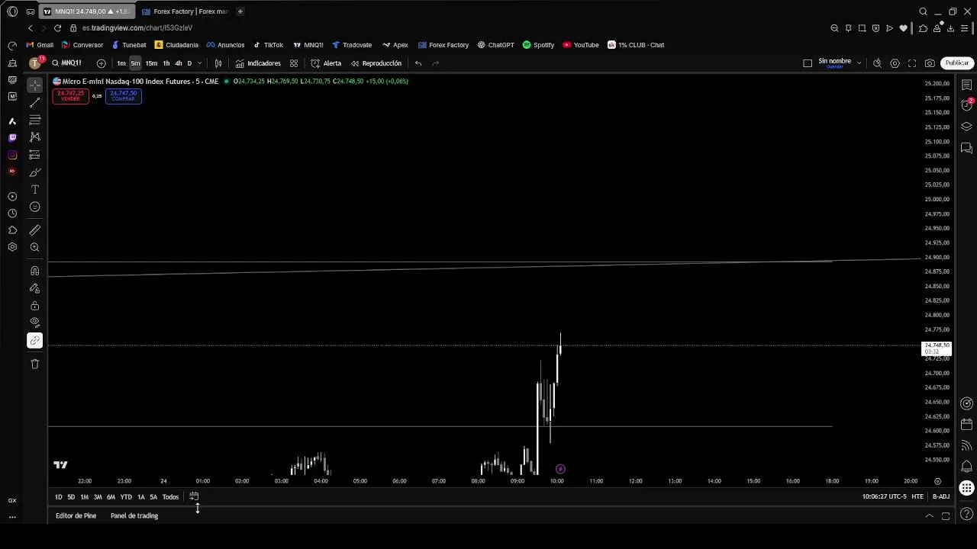Select the 5D date range

click(x=71, y=497)
